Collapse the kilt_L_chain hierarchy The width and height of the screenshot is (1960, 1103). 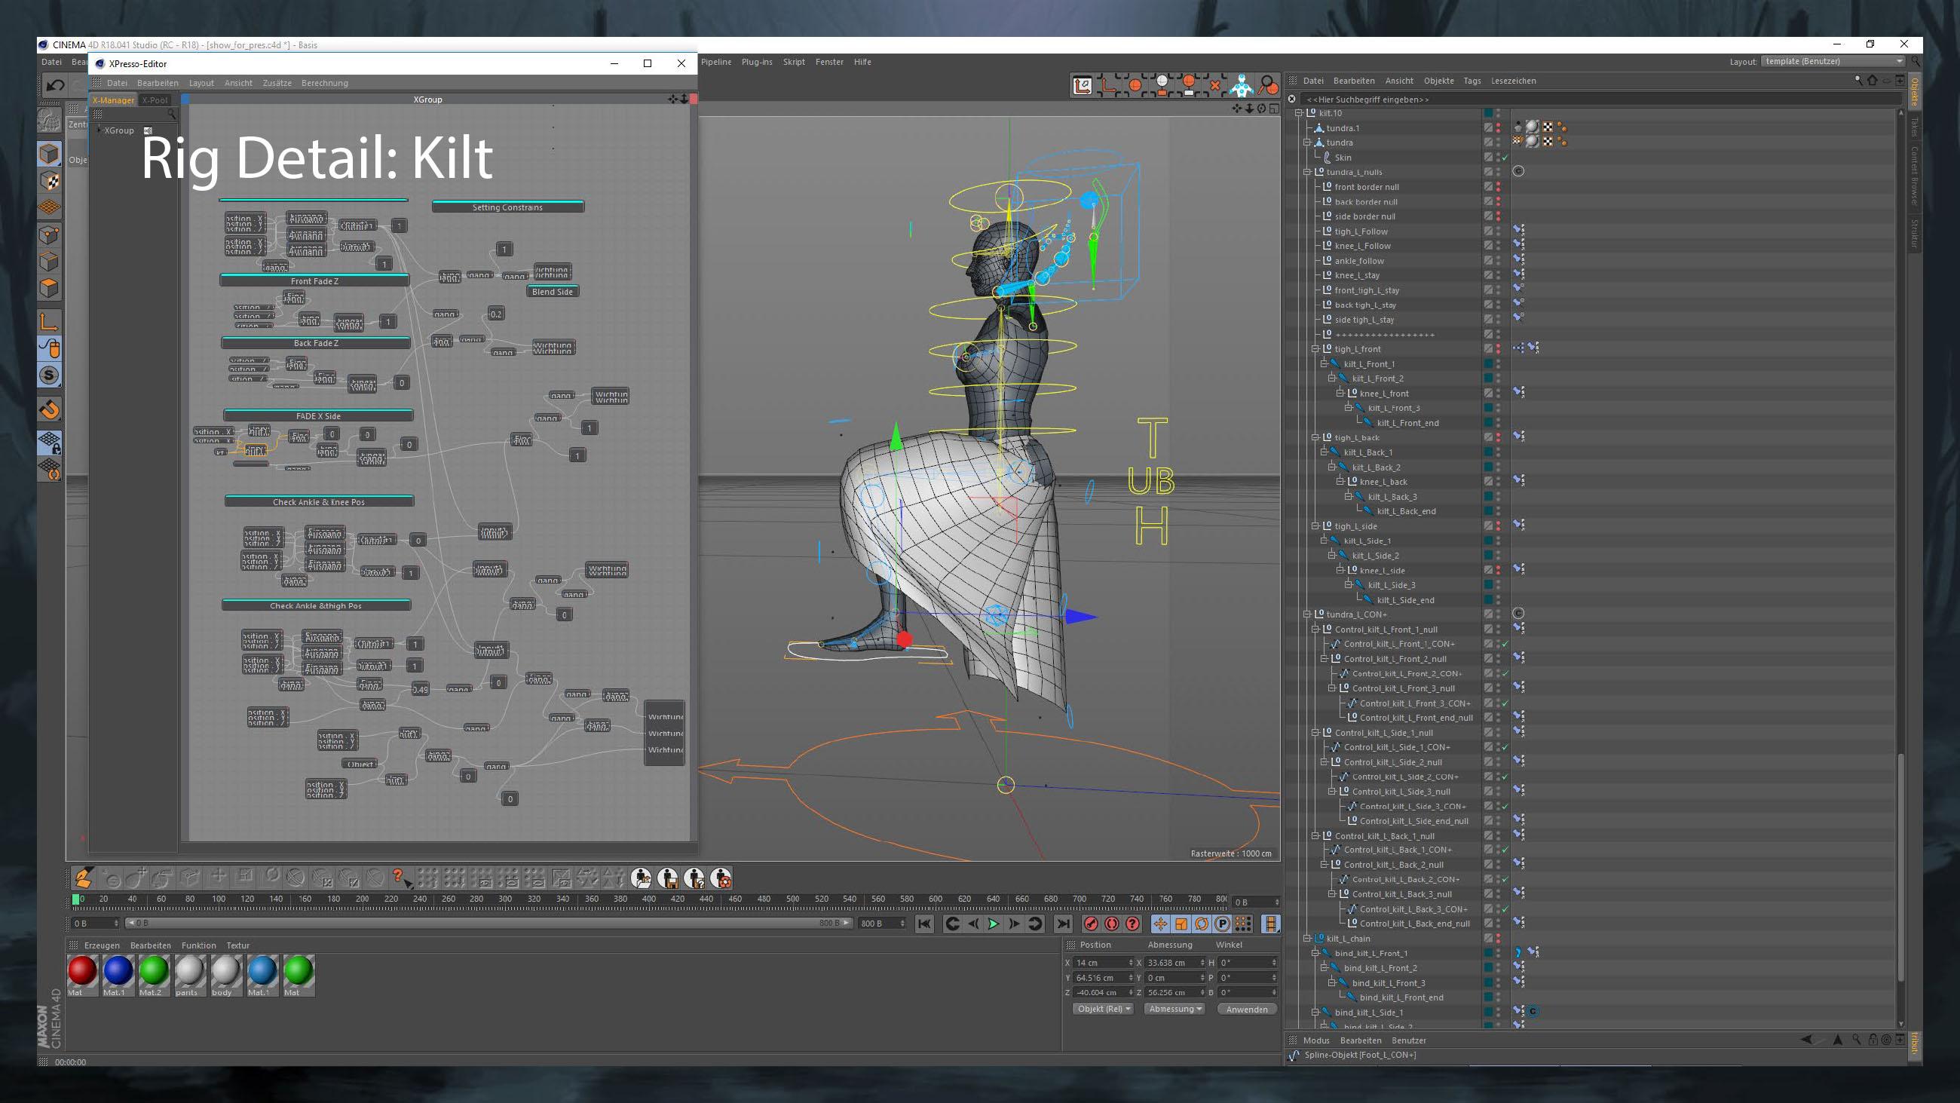coord(1307,939)
